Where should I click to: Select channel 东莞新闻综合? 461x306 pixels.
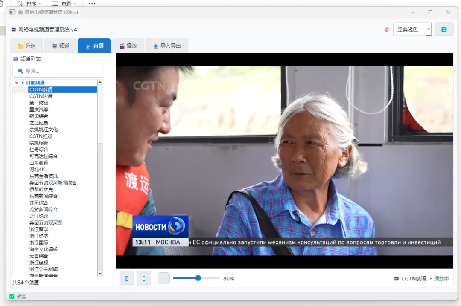(x=43, y=196)
